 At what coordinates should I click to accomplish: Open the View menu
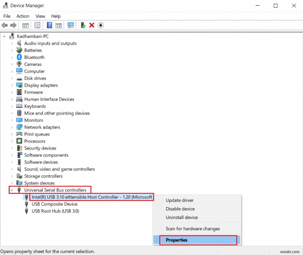click(40, 16)
